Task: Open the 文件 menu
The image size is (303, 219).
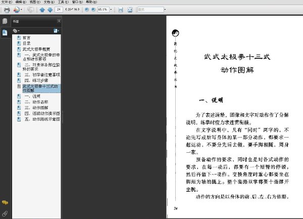Action: [7, 2]
